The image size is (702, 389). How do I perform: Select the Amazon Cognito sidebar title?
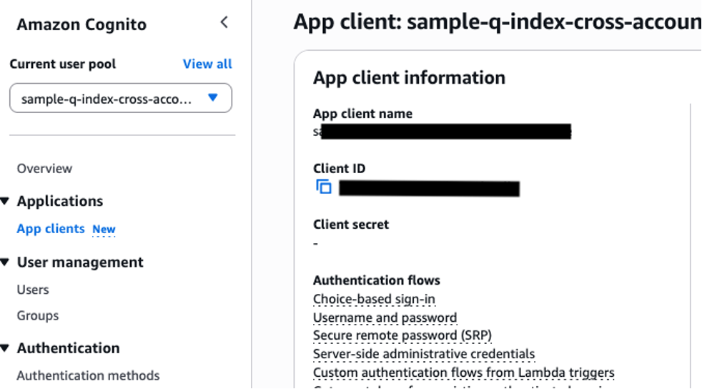pyautogui.click(x=81, y=24)
